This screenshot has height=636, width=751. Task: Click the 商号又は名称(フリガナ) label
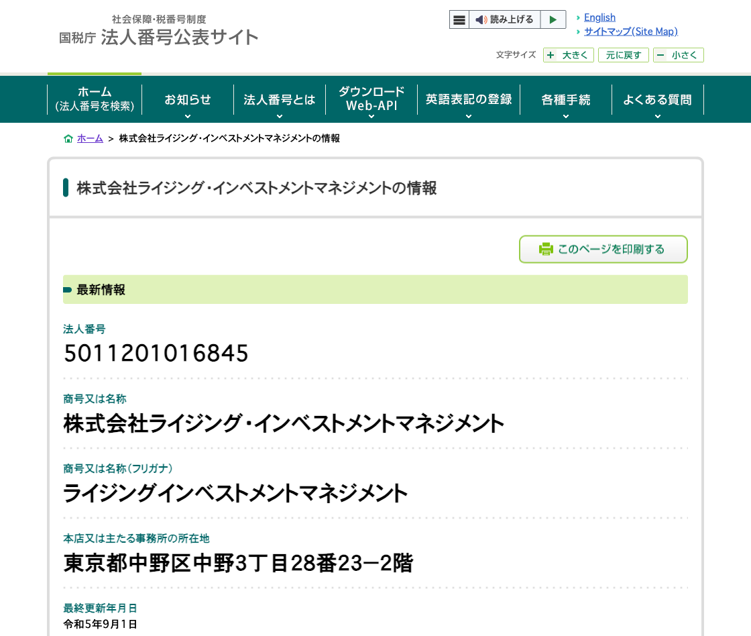[118, 468]
